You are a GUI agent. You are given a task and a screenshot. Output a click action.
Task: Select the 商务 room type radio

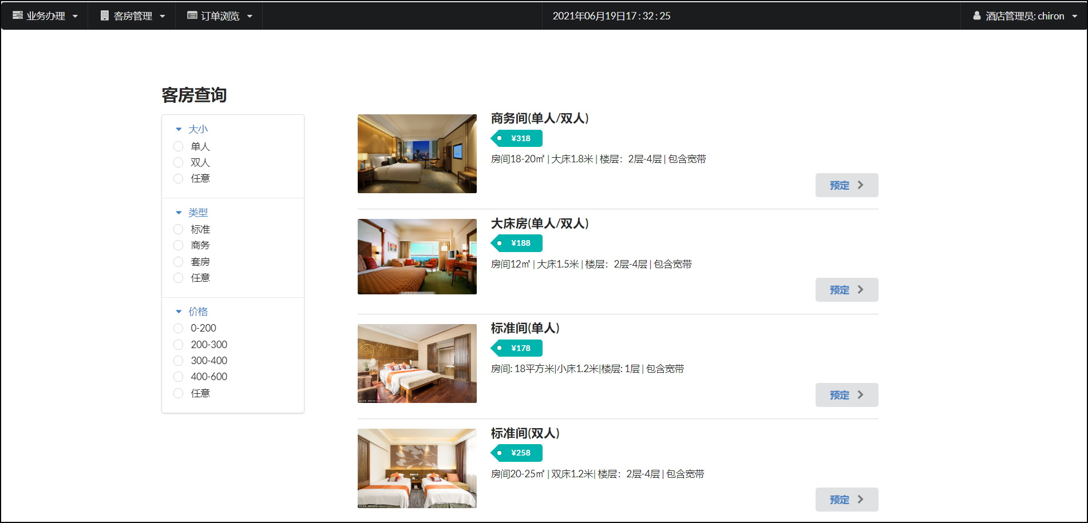point(179,245)
